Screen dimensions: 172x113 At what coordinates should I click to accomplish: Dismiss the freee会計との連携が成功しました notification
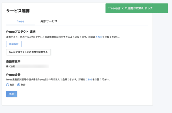coord(137,8)
